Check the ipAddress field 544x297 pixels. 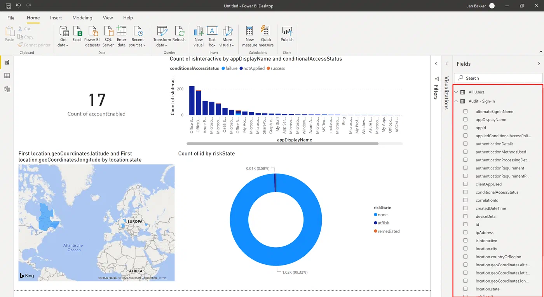(466, 232)
